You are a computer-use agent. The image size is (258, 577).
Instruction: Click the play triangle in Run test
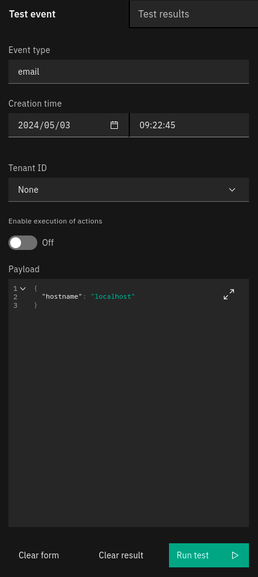pos(235,555)
